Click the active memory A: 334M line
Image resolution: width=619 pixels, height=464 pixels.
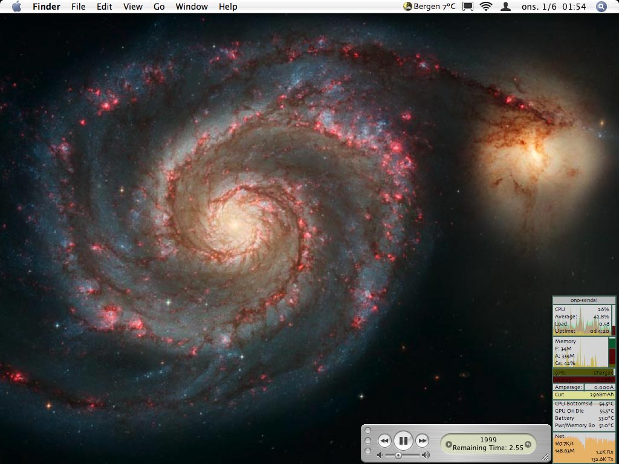565,356
